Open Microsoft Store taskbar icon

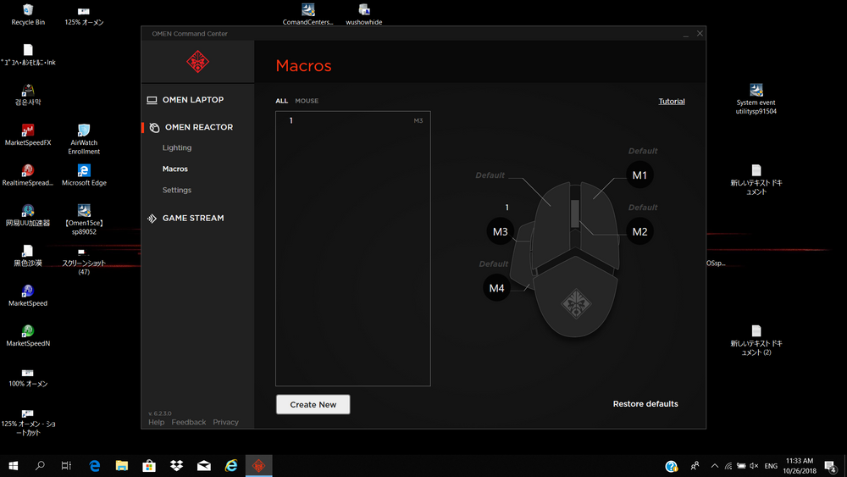click(x=149, y=466)
